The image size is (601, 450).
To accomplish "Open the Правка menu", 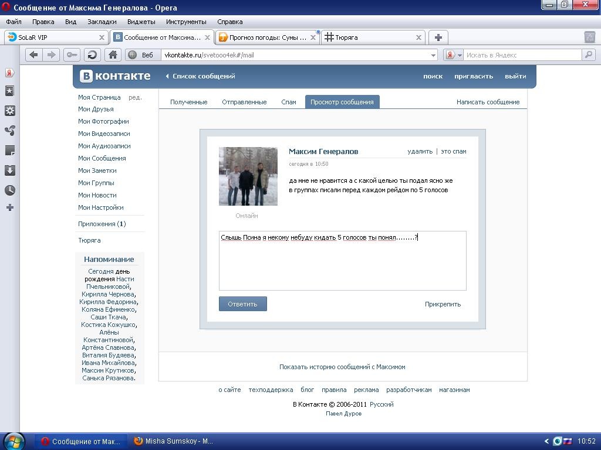I will (x=43, y=22).
